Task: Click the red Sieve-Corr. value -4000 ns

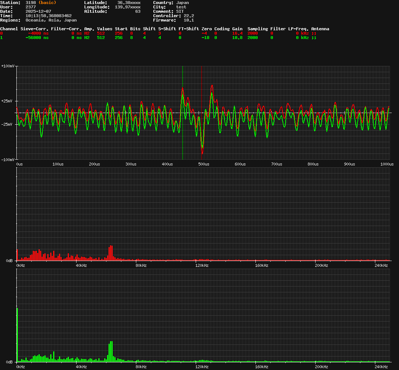Action: coord(38,33)
